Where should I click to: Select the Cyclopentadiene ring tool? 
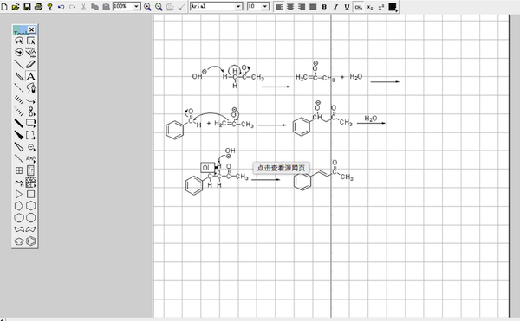(19, 241)
